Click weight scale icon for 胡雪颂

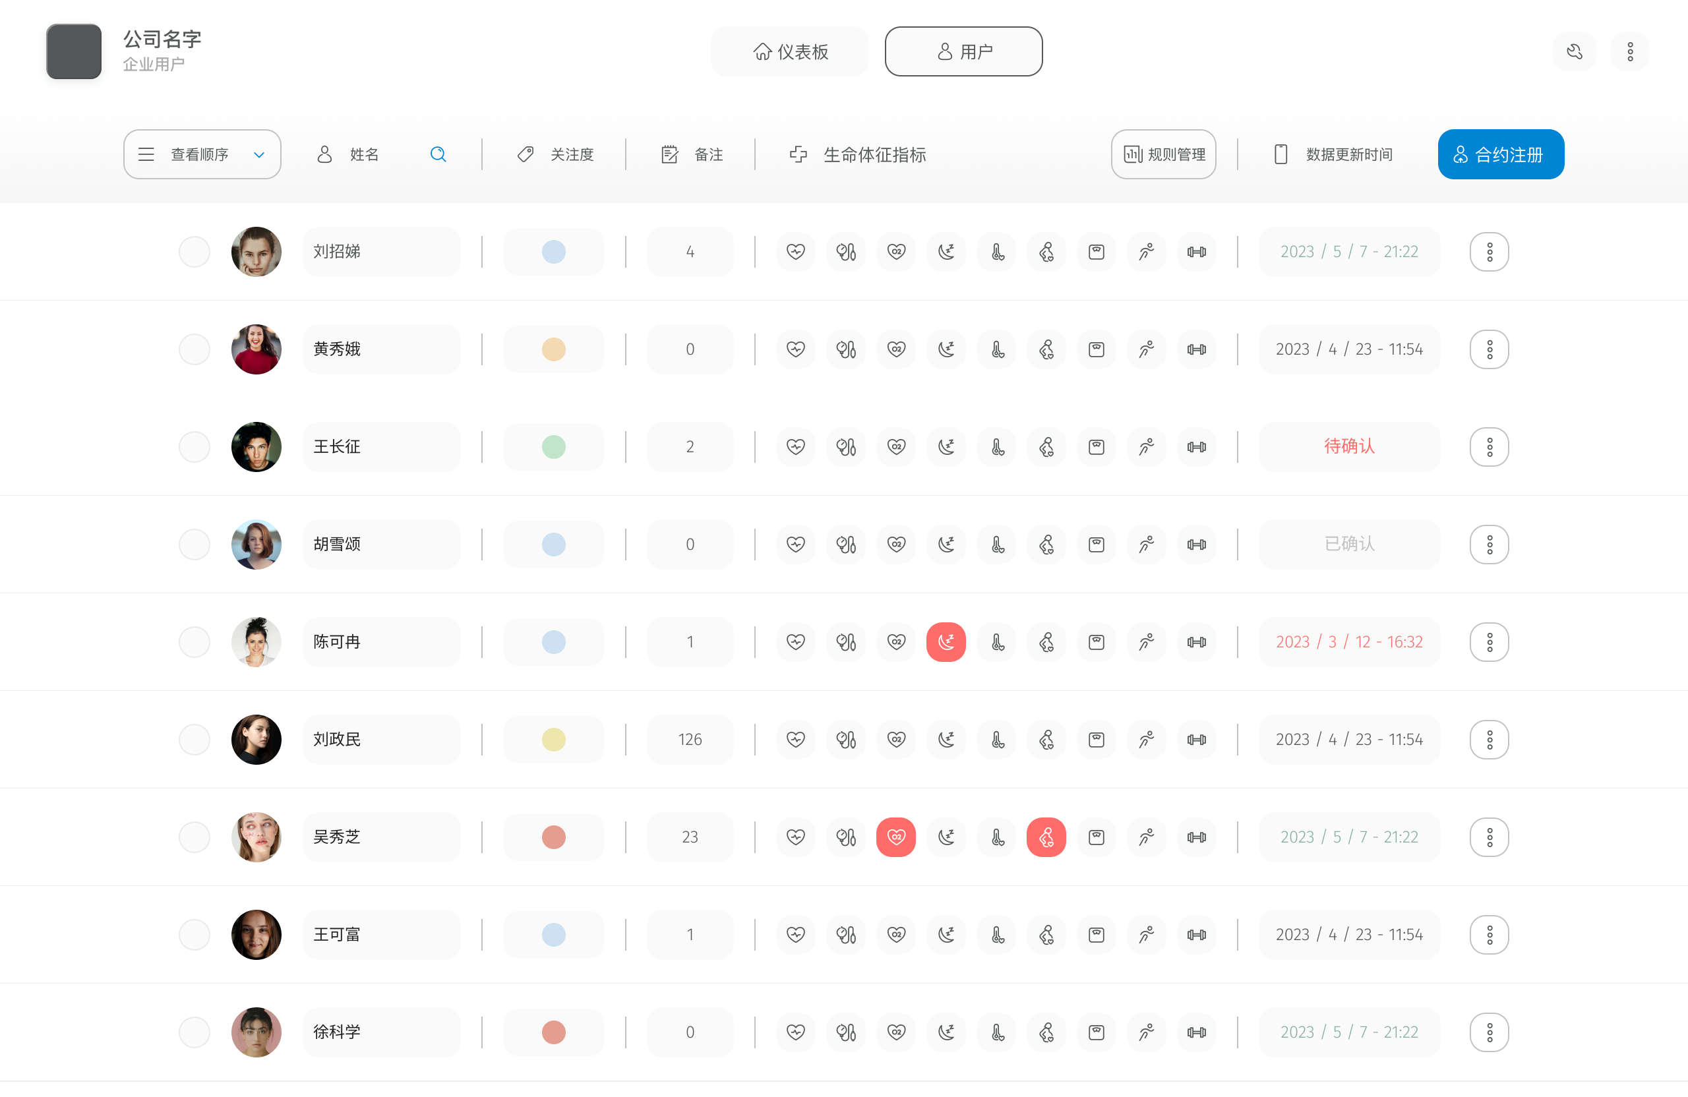[x=1097, y=545]
